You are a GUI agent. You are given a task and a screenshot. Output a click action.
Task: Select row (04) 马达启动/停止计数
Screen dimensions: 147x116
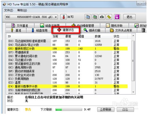tap(68, 45)
